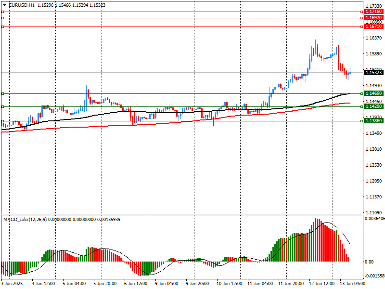
Task: Click the MACD_color(12,26,9) indicator label
Action: click(31, 220)
